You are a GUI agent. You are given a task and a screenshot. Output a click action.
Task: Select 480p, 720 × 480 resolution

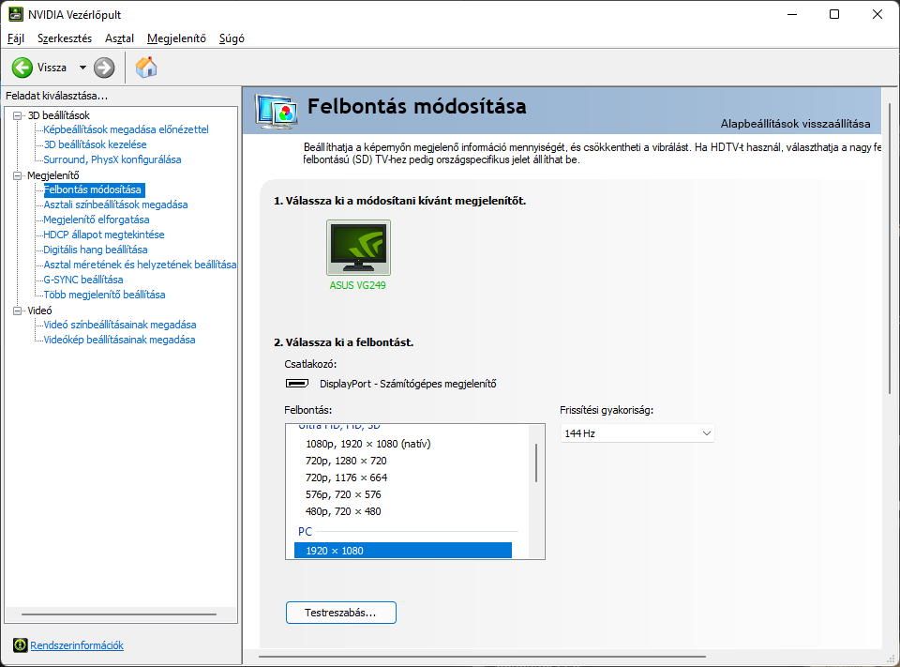point(343,511)
